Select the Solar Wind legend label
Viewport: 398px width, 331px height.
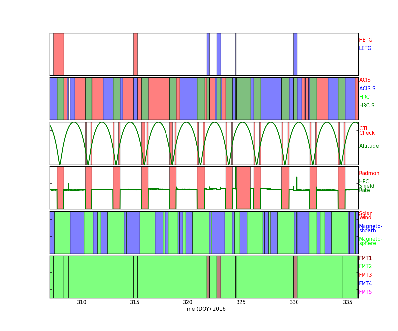pyautogui.click(x=365, y=216)
